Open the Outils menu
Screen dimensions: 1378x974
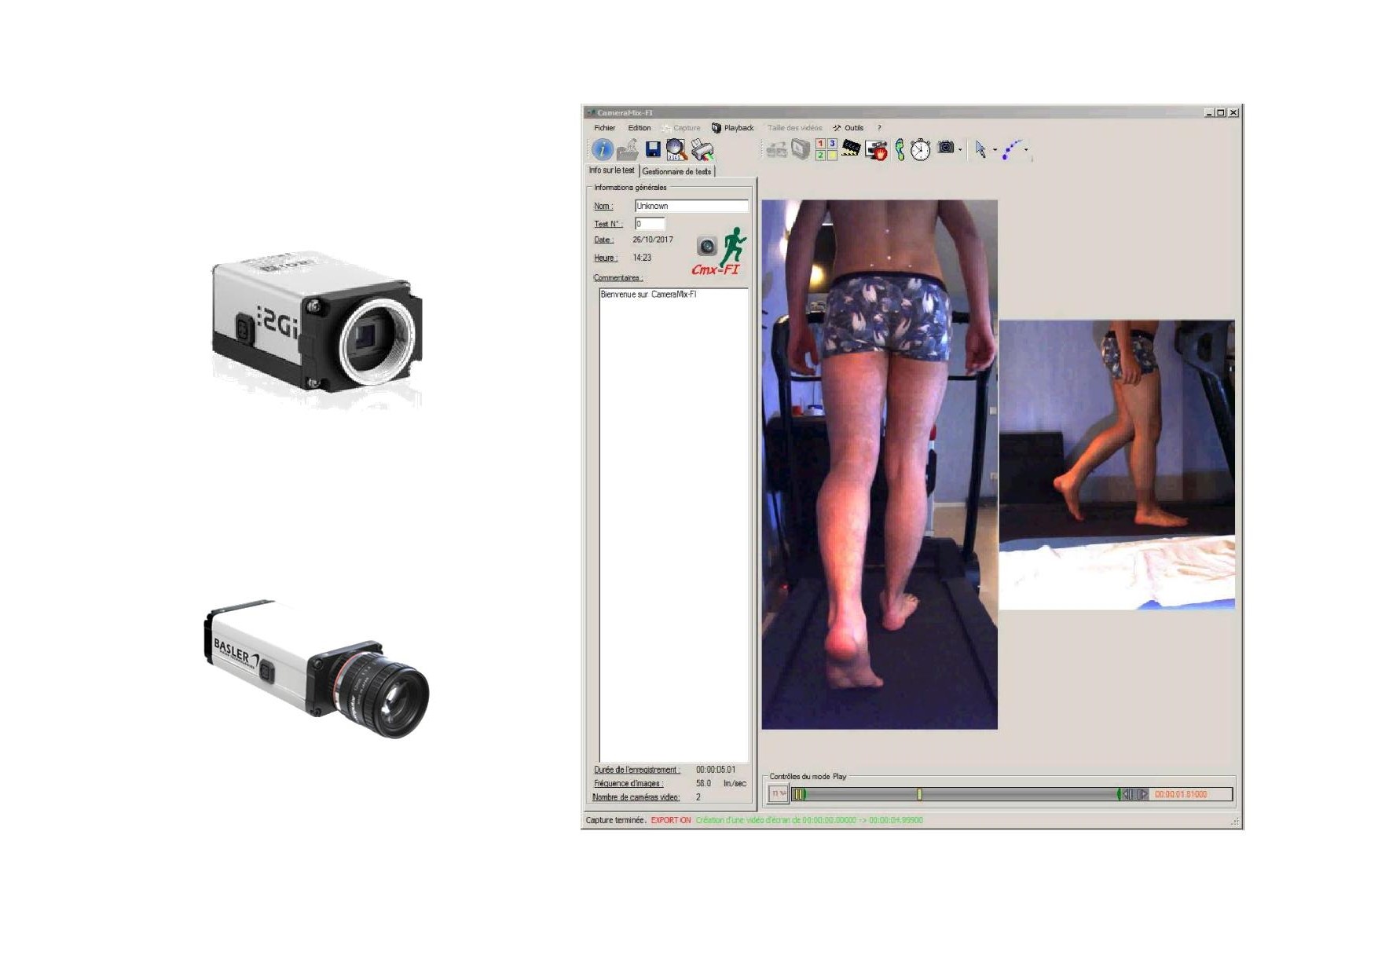(x=848, y=128)
